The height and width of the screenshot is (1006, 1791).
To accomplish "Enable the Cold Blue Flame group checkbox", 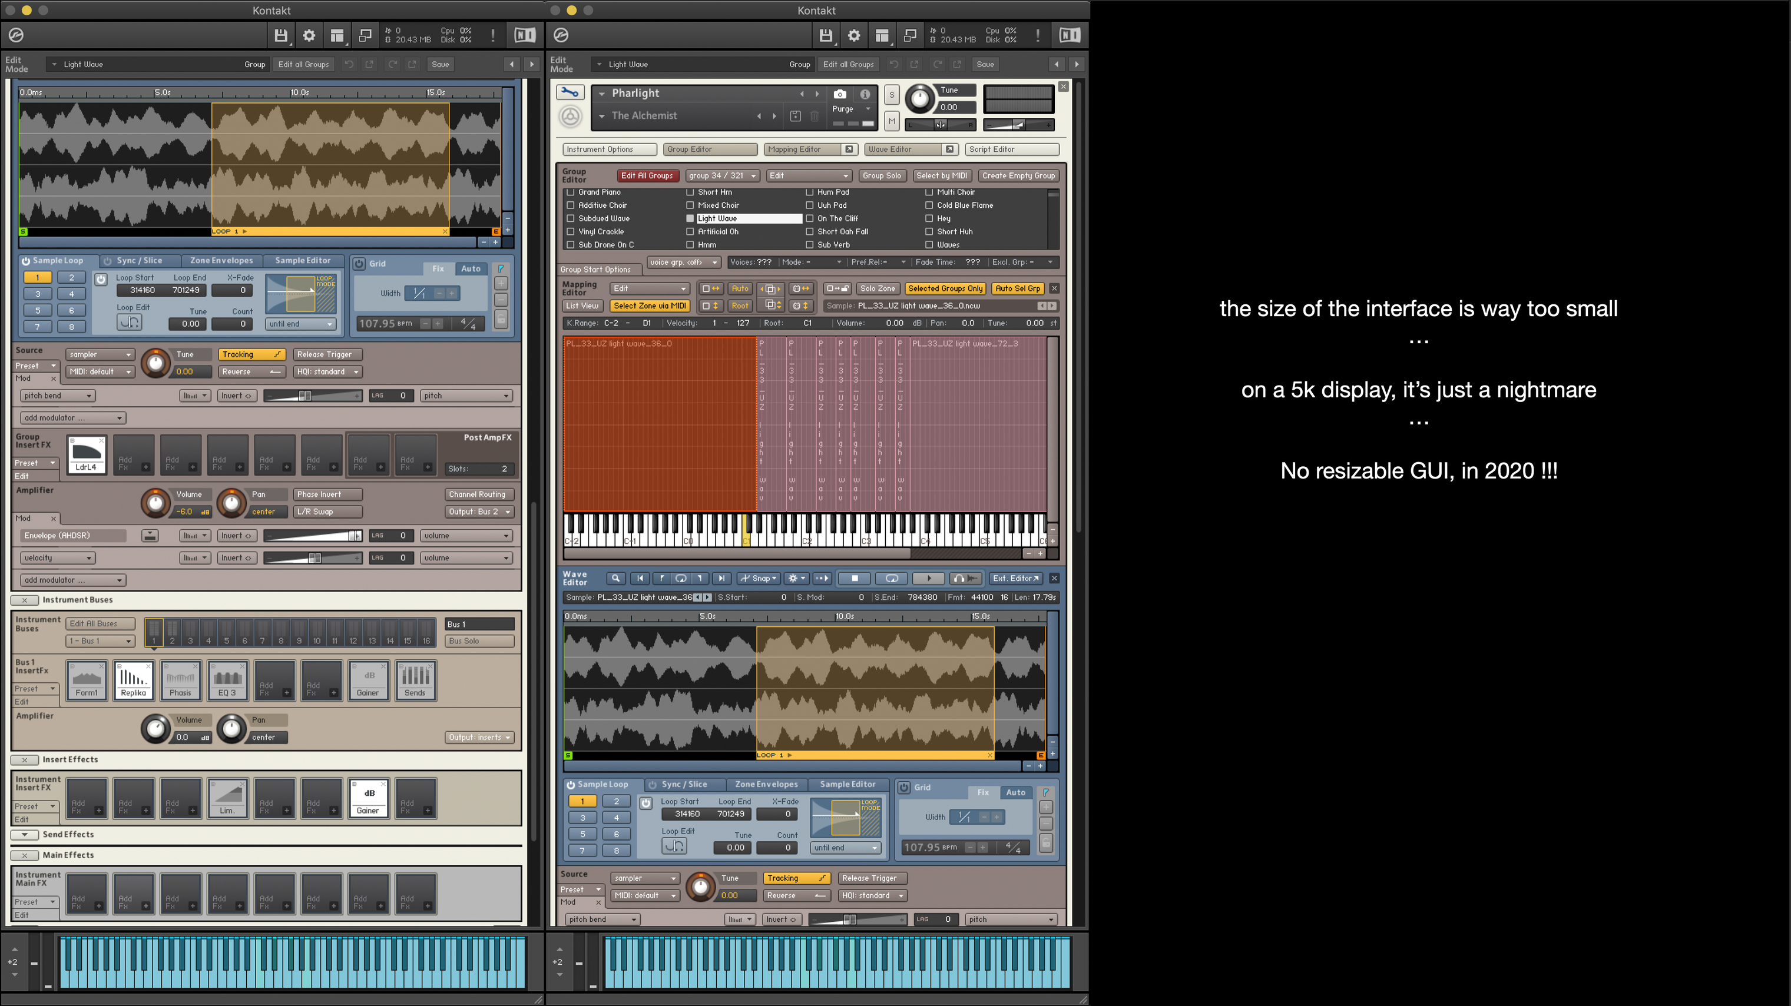I will pos(929,205).
